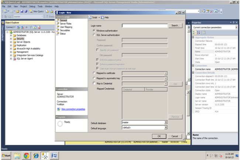This screenshot has width=240, height=160.
Task: Select Mapped to certificate radio button
Action: coord(94,73)
